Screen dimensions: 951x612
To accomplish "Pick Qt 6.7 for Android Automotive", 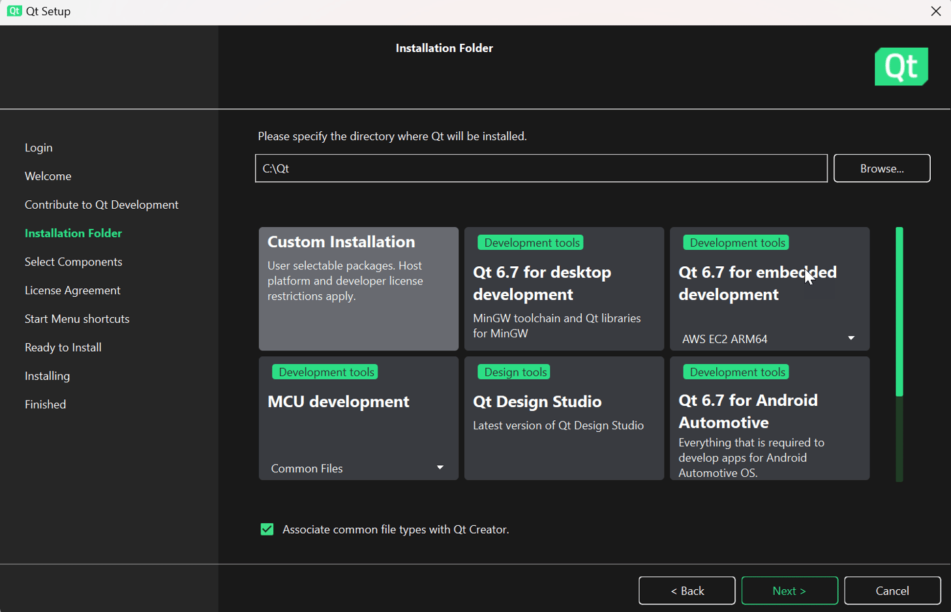I will tap(769, 418).
